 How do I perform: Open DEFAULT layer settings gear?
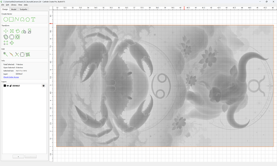(x=44, y=86)
